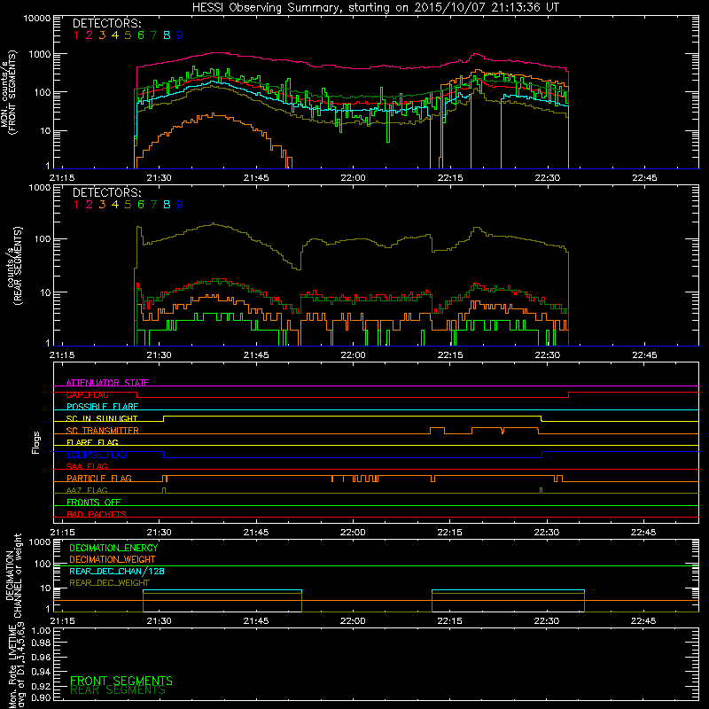709x709 pixels.
Task: Click the 10000 tick on front segments axis
Action: point(37,19)
